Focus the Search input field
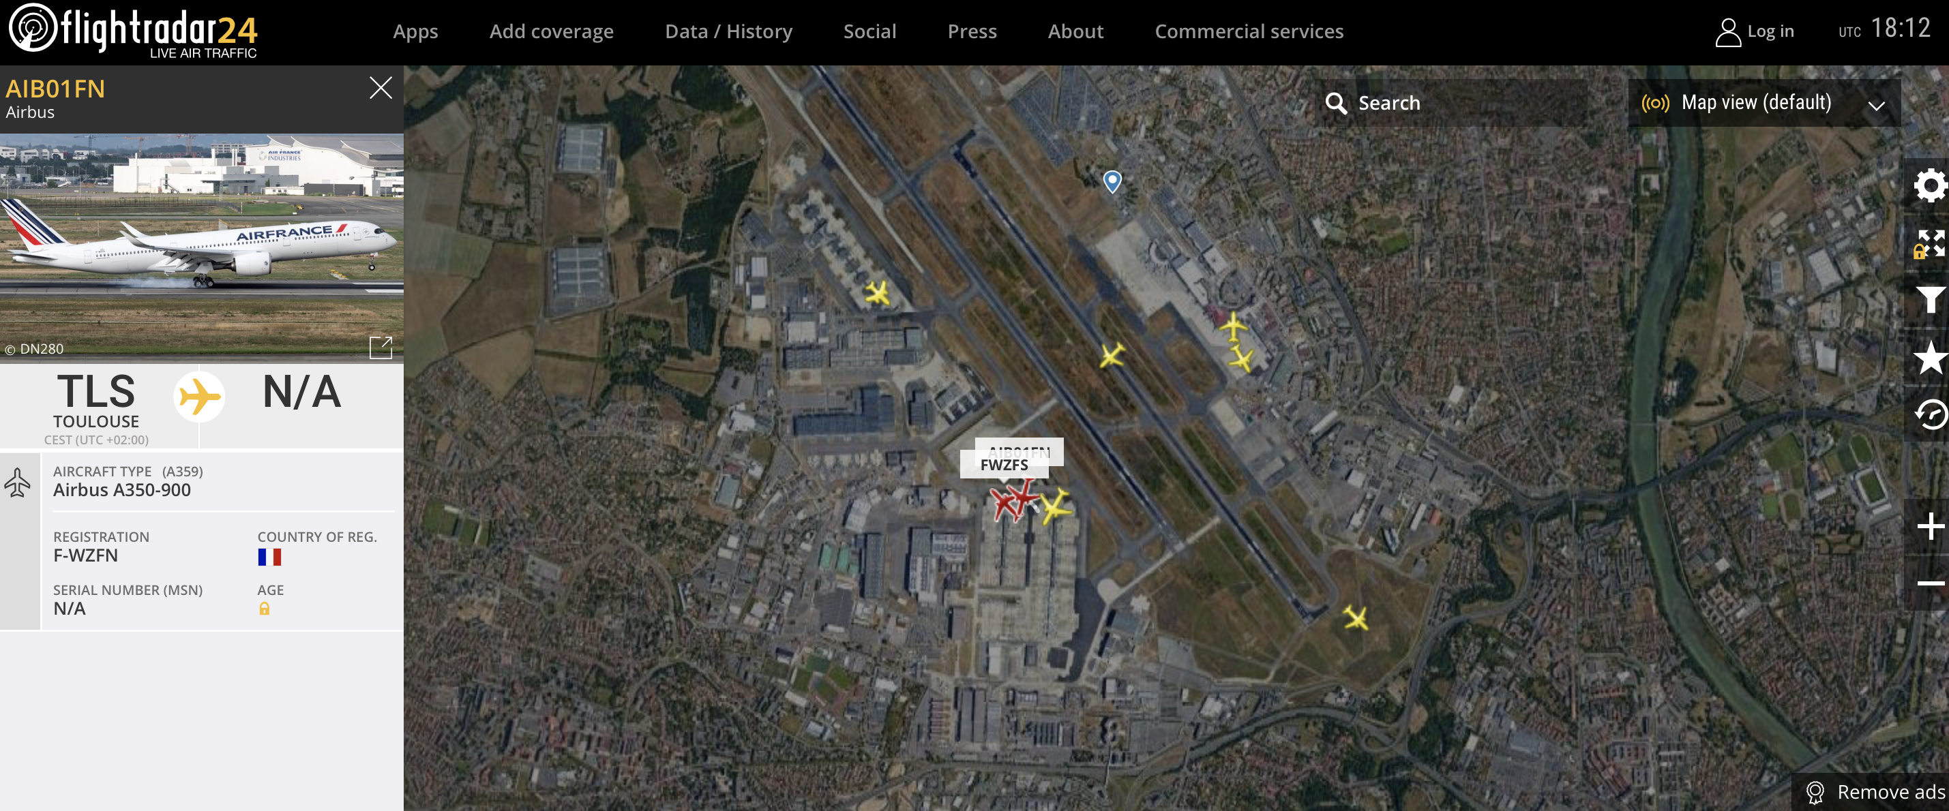Image resolution: width=1949 pixels, height=811 pixels. [x=1451, y=103]
